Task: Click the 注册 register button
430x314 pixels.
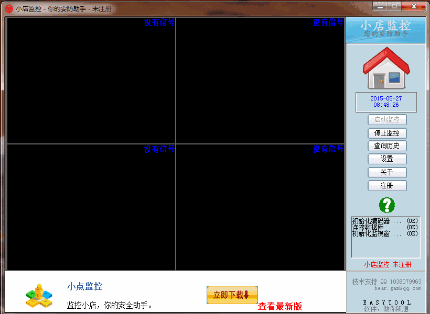Action: tap(387, 185)
